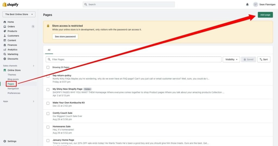Click See store password button
The height and width of the screenshot is (146, 278).
coord(65,37)
